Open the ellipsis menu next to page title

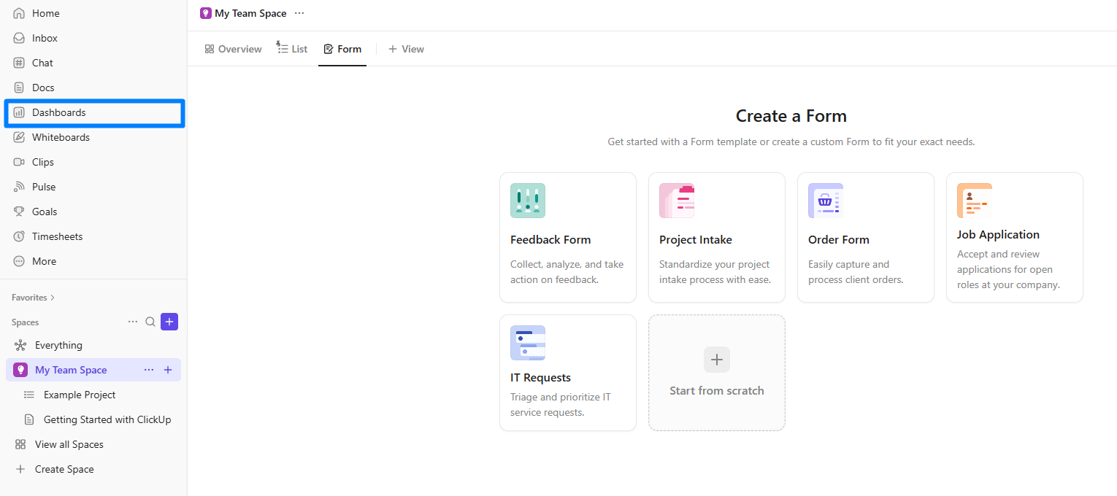299,12
